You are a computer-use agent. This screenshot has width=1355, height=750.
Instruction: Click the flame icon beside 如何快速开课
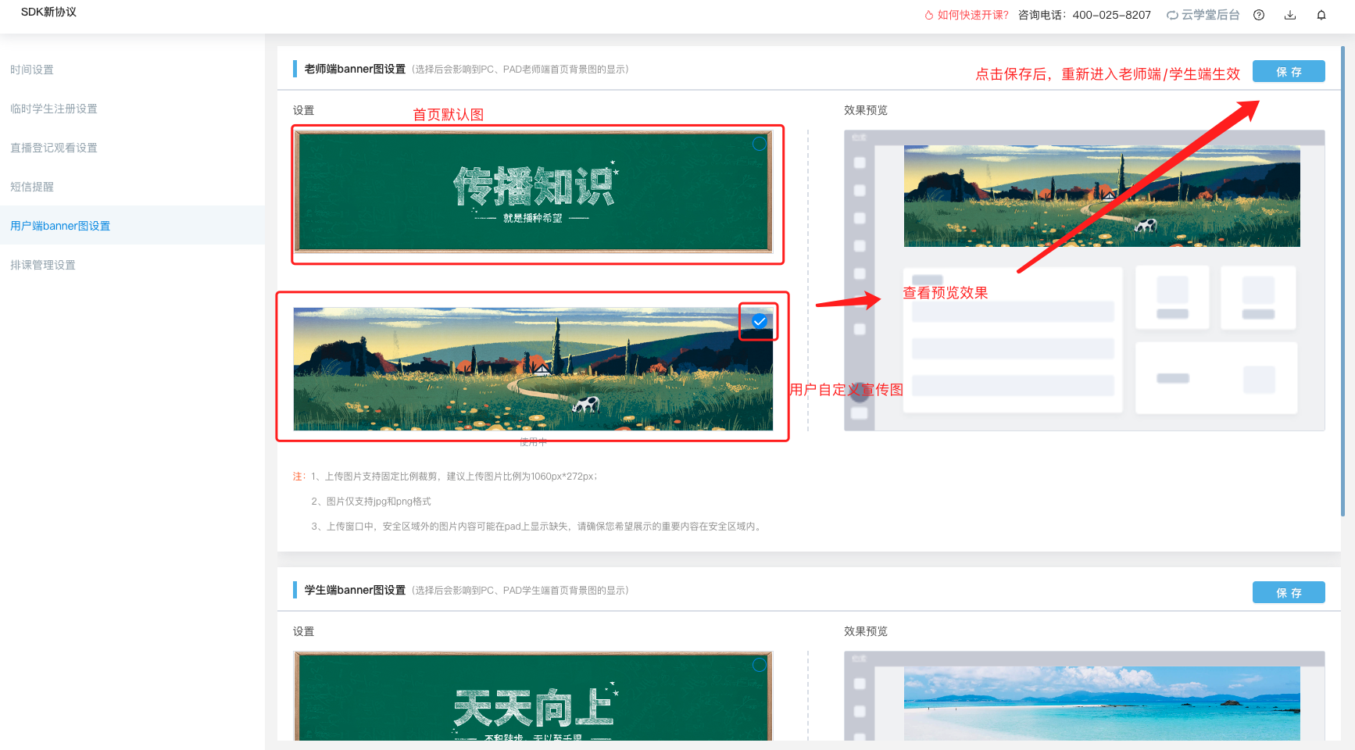929,15
